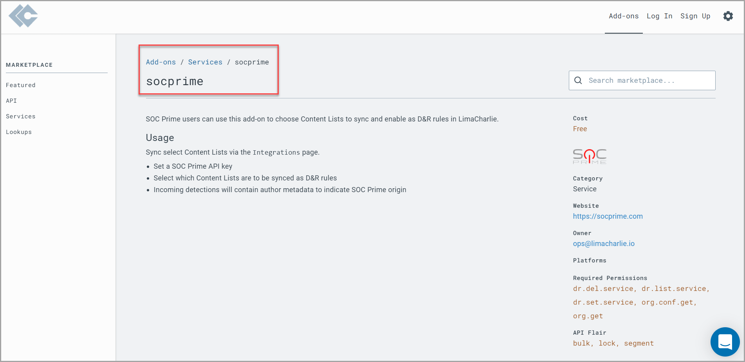The height and width of the screenshot is (362, 745).
Task: Select API in Marketplace sidebar
Action: click(11, 101)
